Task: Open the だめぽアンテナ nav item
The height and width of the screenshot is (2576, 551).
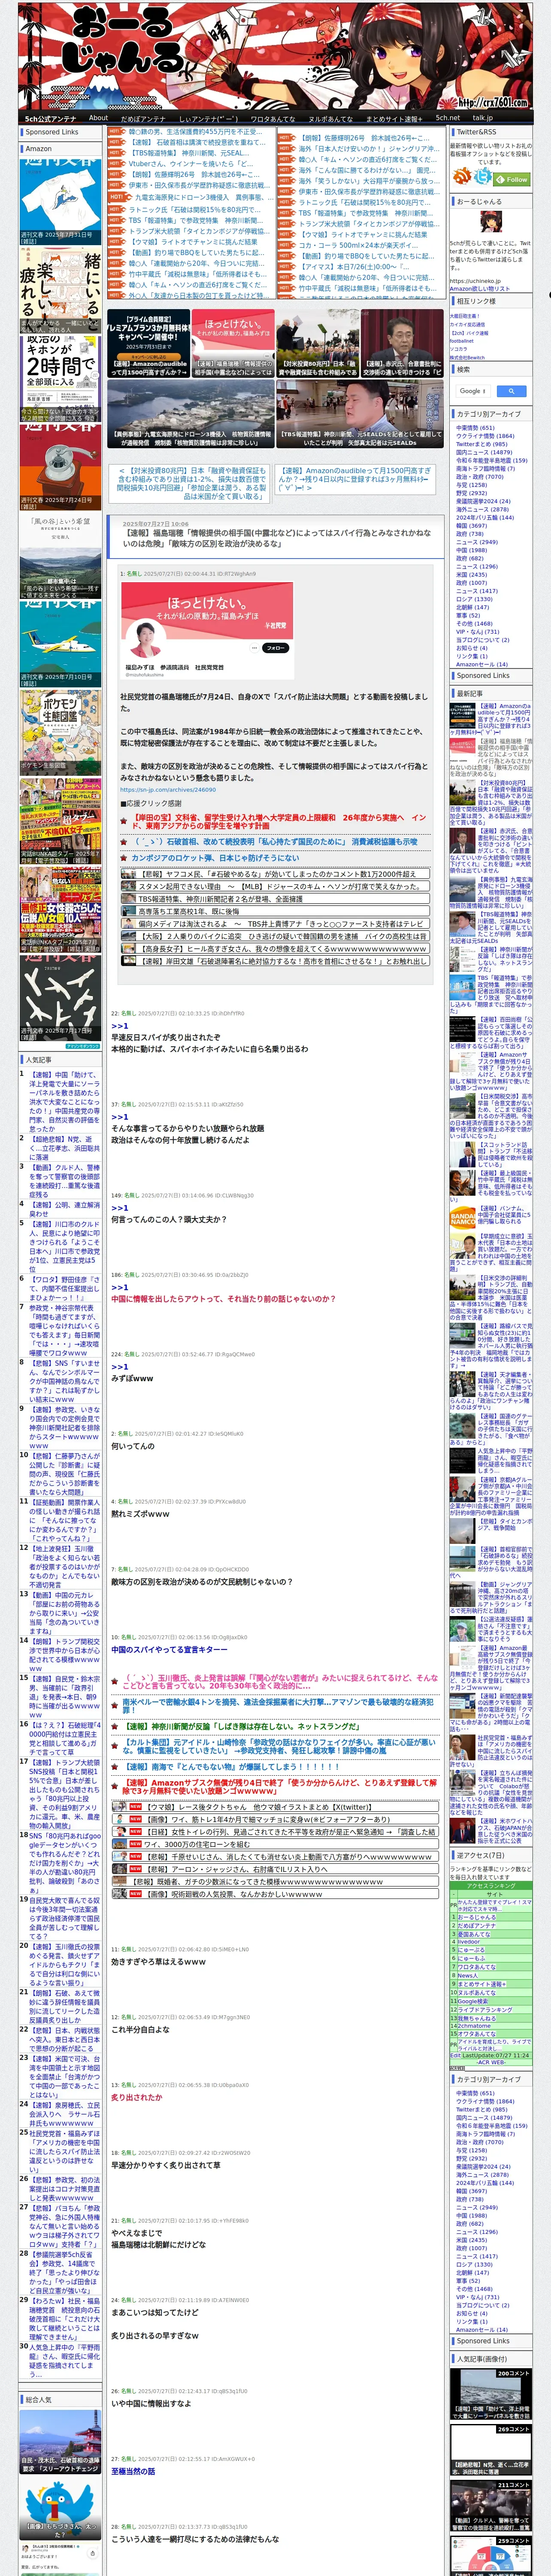Action: 143,118
